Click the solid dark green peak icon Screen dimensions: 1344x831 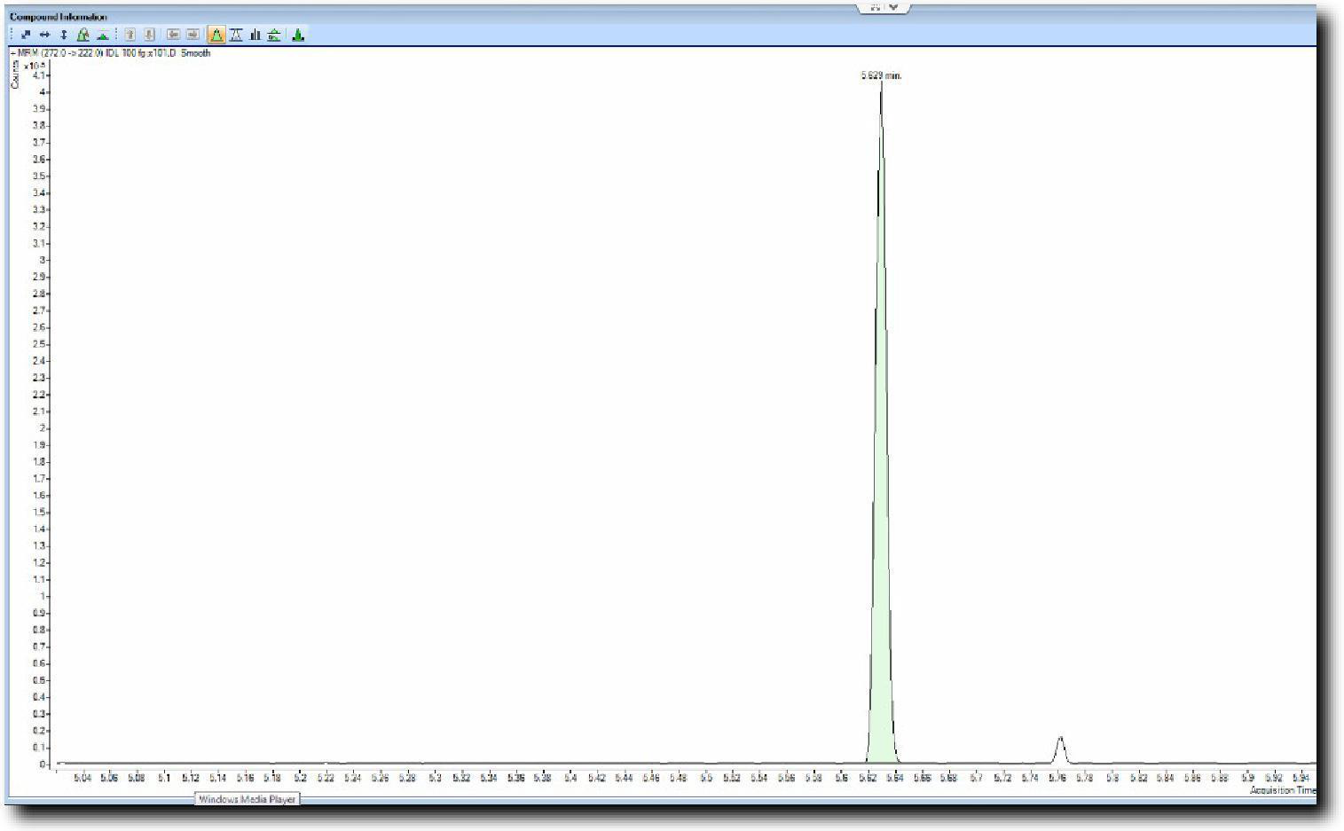(x=298, y=35)
